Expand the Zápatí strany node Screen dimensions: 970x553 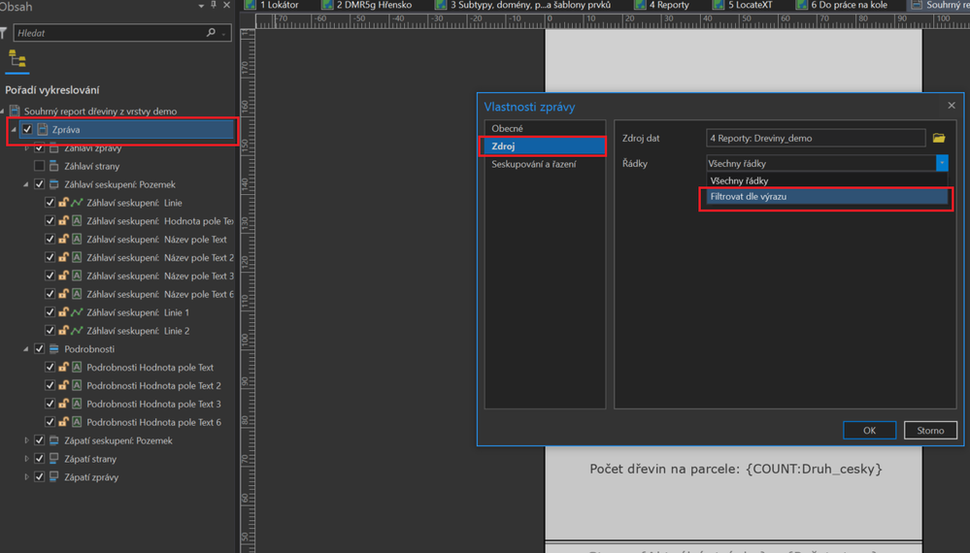pyautogui.click(x=26, y=459)
